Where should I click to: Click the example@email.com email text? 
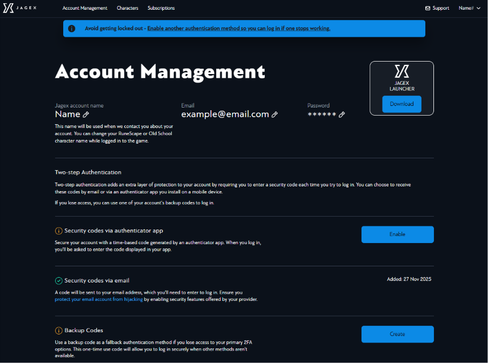click(x=225, y=114)
